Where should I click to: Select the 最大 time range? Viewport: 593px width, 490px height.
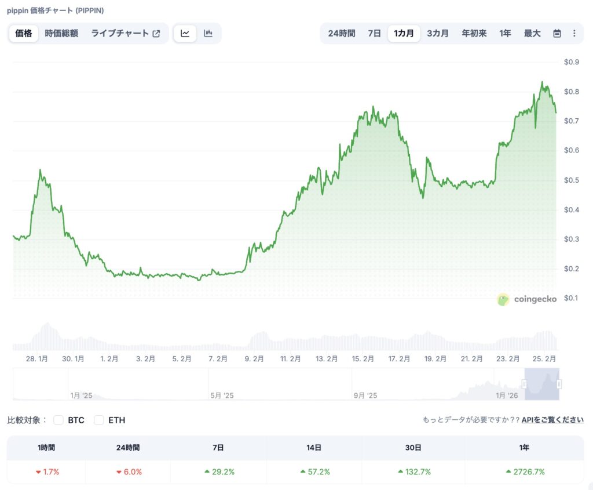click(532, 34)
